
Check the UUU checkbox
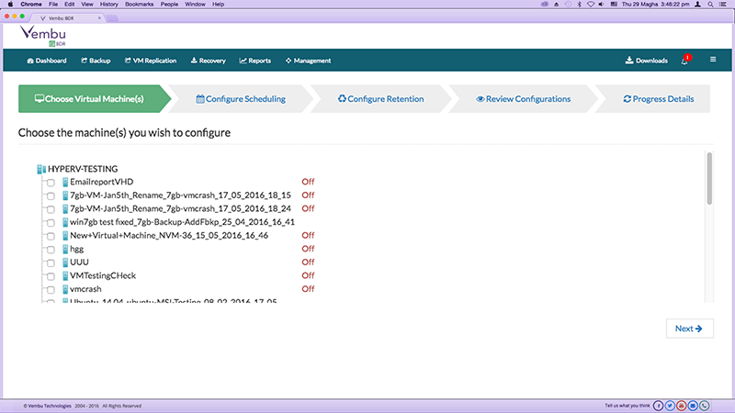[x=51, y=263]
